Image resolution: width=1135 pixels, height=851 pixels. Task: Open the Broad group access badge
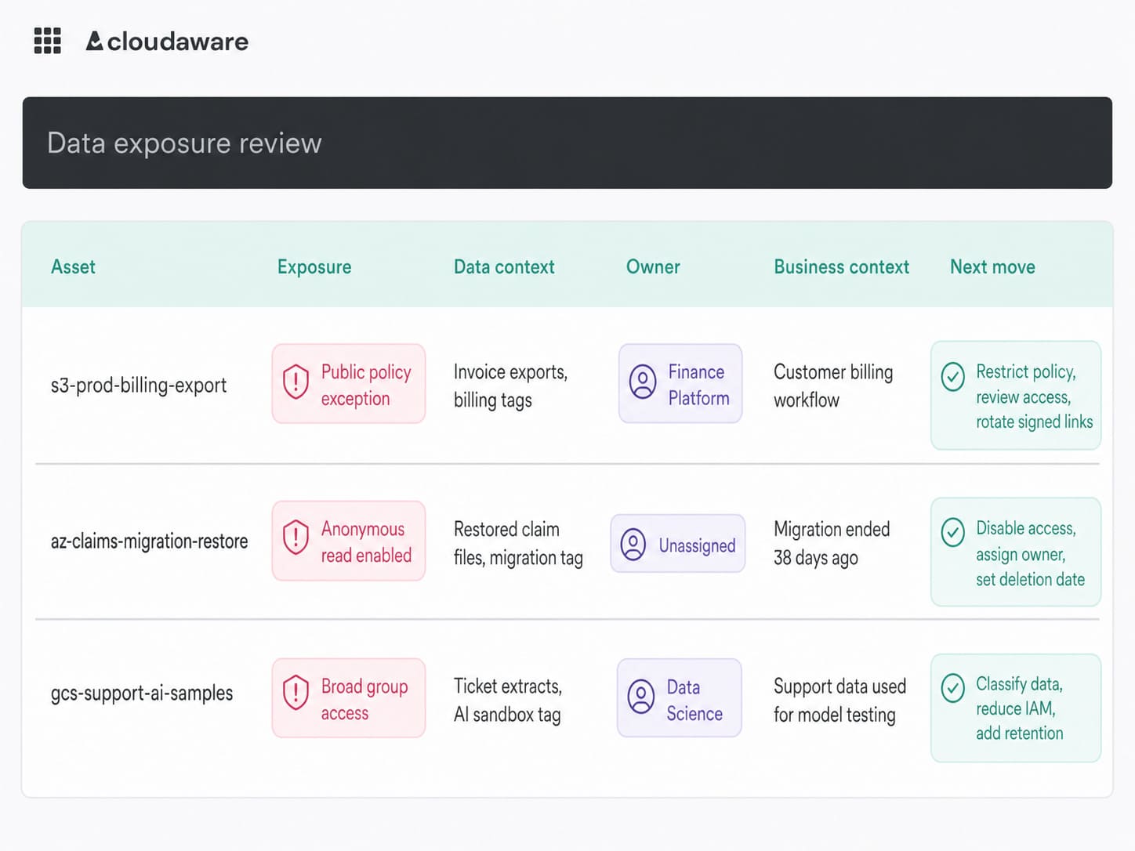coord(349,697)
